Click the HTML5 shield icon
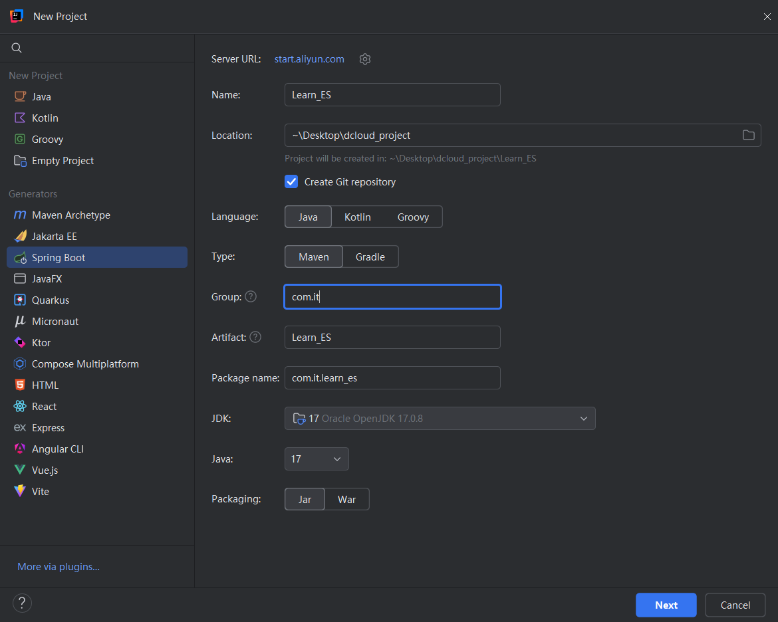Screen dimensions: 778x622 pos(20,385)
